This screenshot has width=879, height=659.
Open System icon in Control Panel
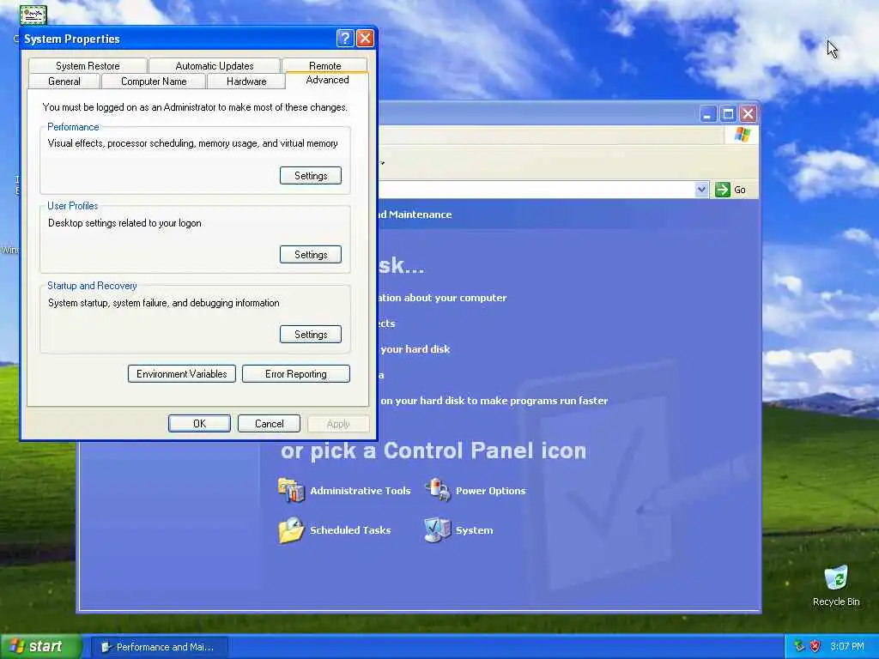click(x=437, y=530)
